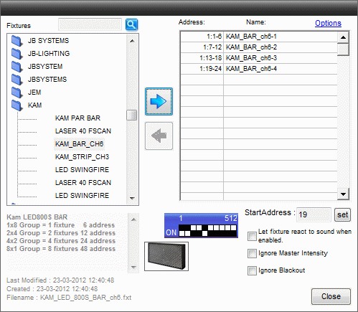Toggle Ignore Master Intensity checkbox
The height and width of the screenshot is (312, 358).
pos(252,253)
